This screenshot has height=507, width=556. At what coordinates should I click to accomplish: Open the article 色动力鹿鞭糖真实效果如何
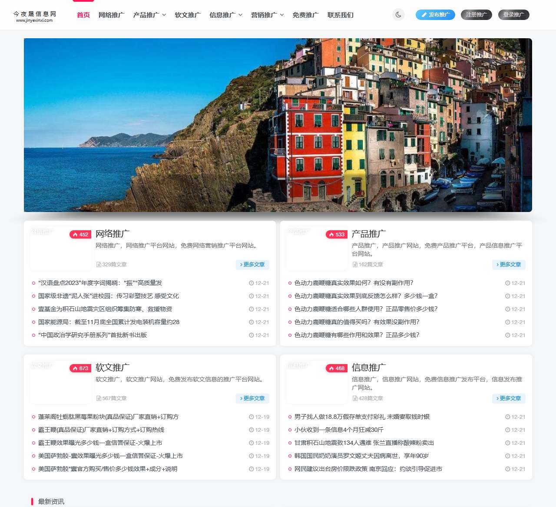pos(354,283)
